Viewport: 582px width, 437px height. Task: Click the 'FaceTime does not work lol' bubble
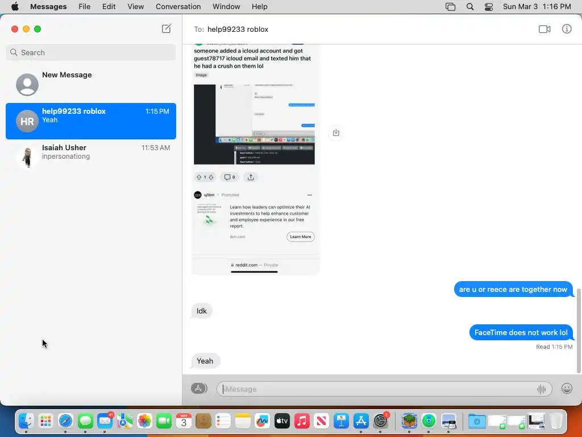tap(521, 332)
